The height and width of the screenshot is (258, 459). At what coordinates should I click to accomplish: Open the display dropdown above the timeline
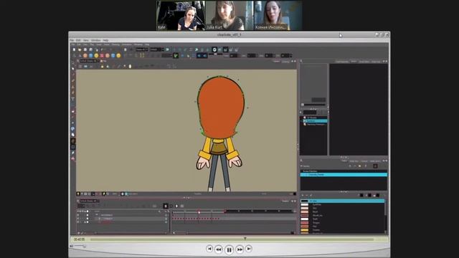[90, 201]
